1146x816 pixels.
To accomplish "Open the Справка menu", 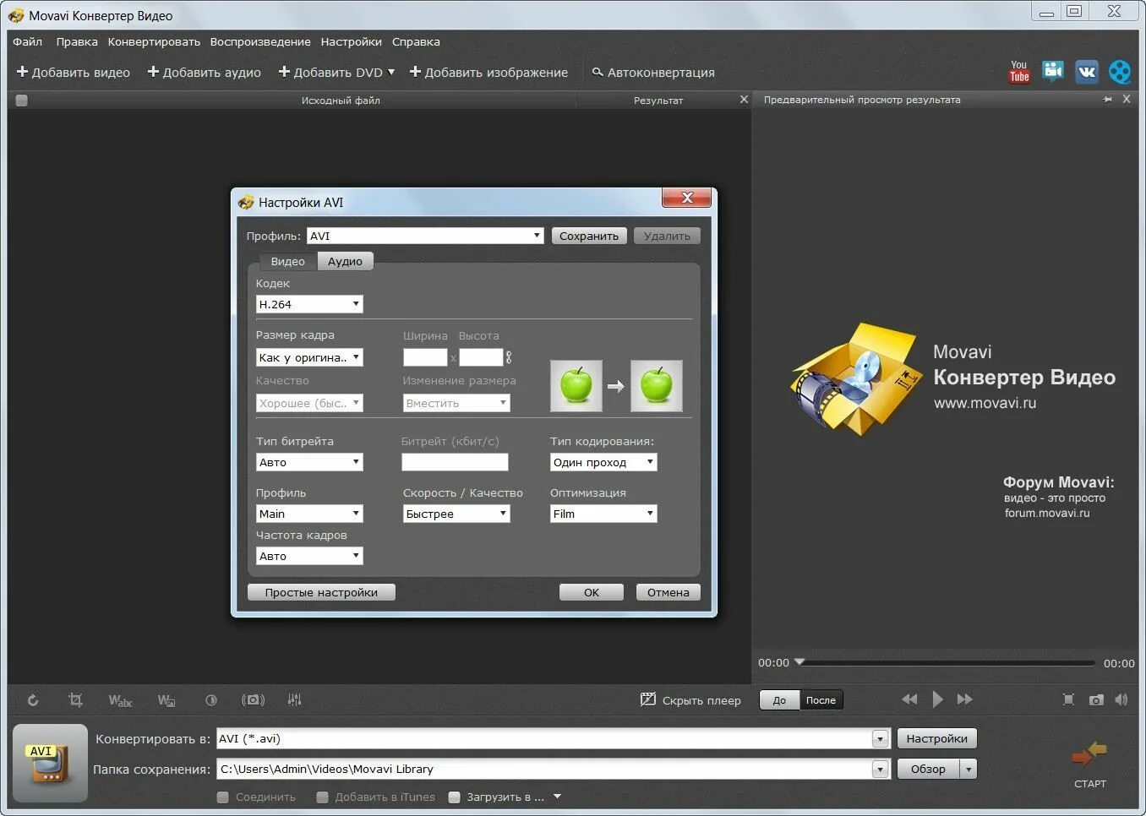I will pyautogui.click(x=416, y=41).
